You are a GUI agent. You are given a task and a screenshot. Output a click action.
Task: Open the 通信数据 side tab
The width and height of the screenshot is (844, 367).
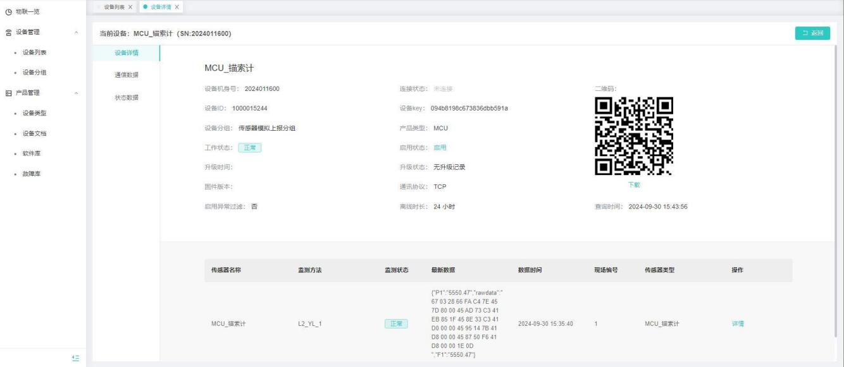click(127, 75)
